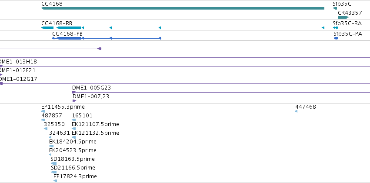The height and width of the screenshot is (183, 370).
Task: Click the EK121107.5prime feature label
Action: point(95,124)
